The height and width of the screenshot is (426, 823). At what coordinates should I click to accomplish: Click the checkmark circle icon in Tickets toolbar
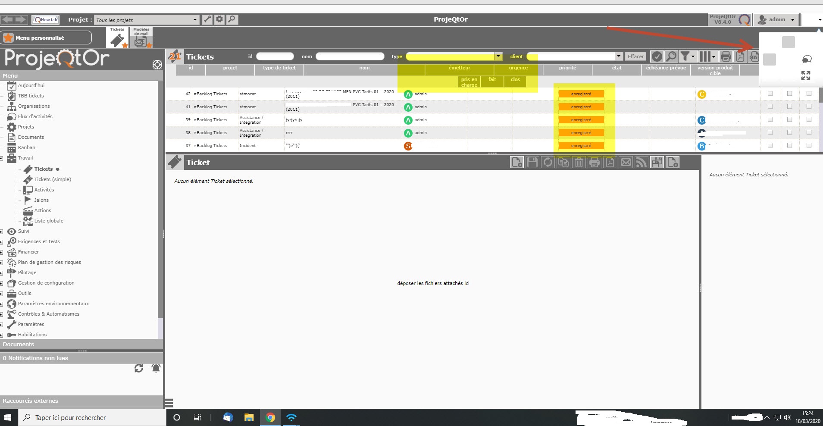point(657,56)
